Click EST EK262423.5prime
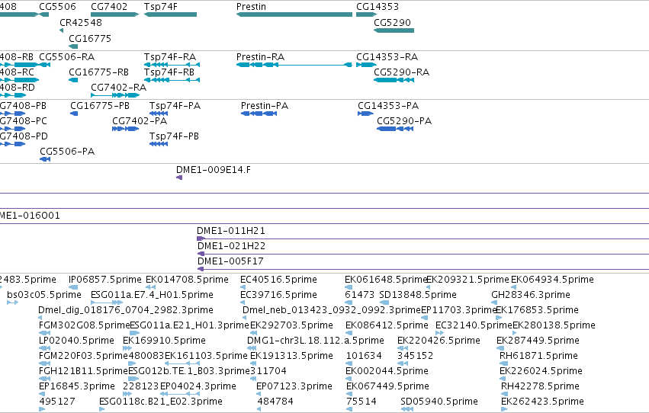The width and height of the screenshot is (649, 413). 543,402
